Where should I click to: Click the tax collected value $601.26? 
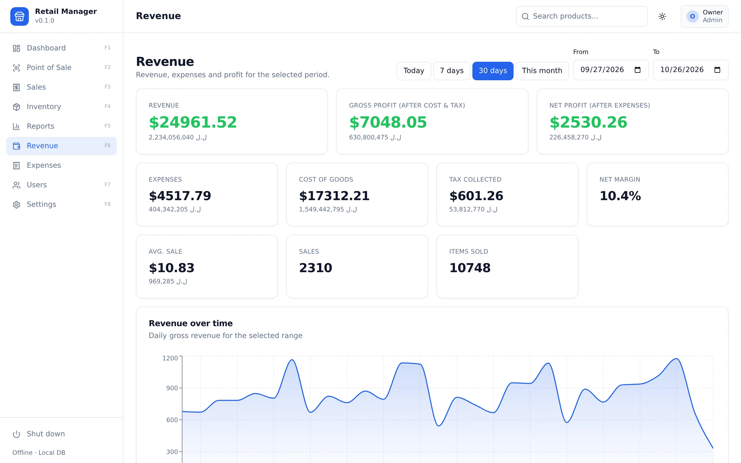point(476,196)
